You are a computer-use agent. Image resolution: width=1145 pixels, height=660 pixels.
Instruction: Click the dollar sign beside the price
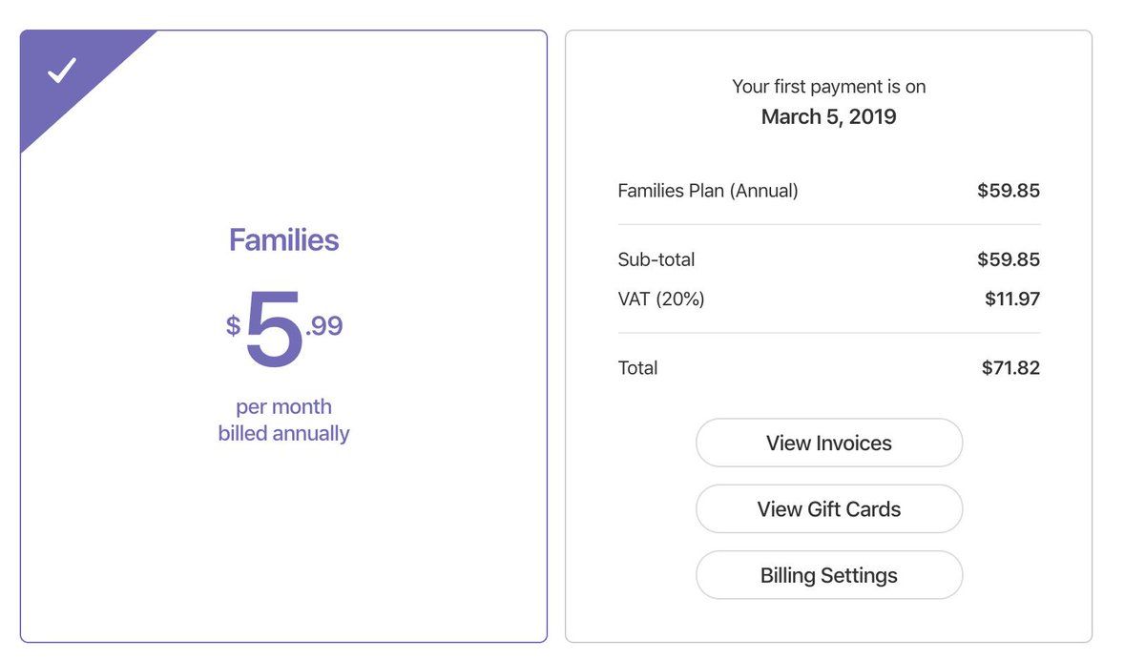(233, 326)
